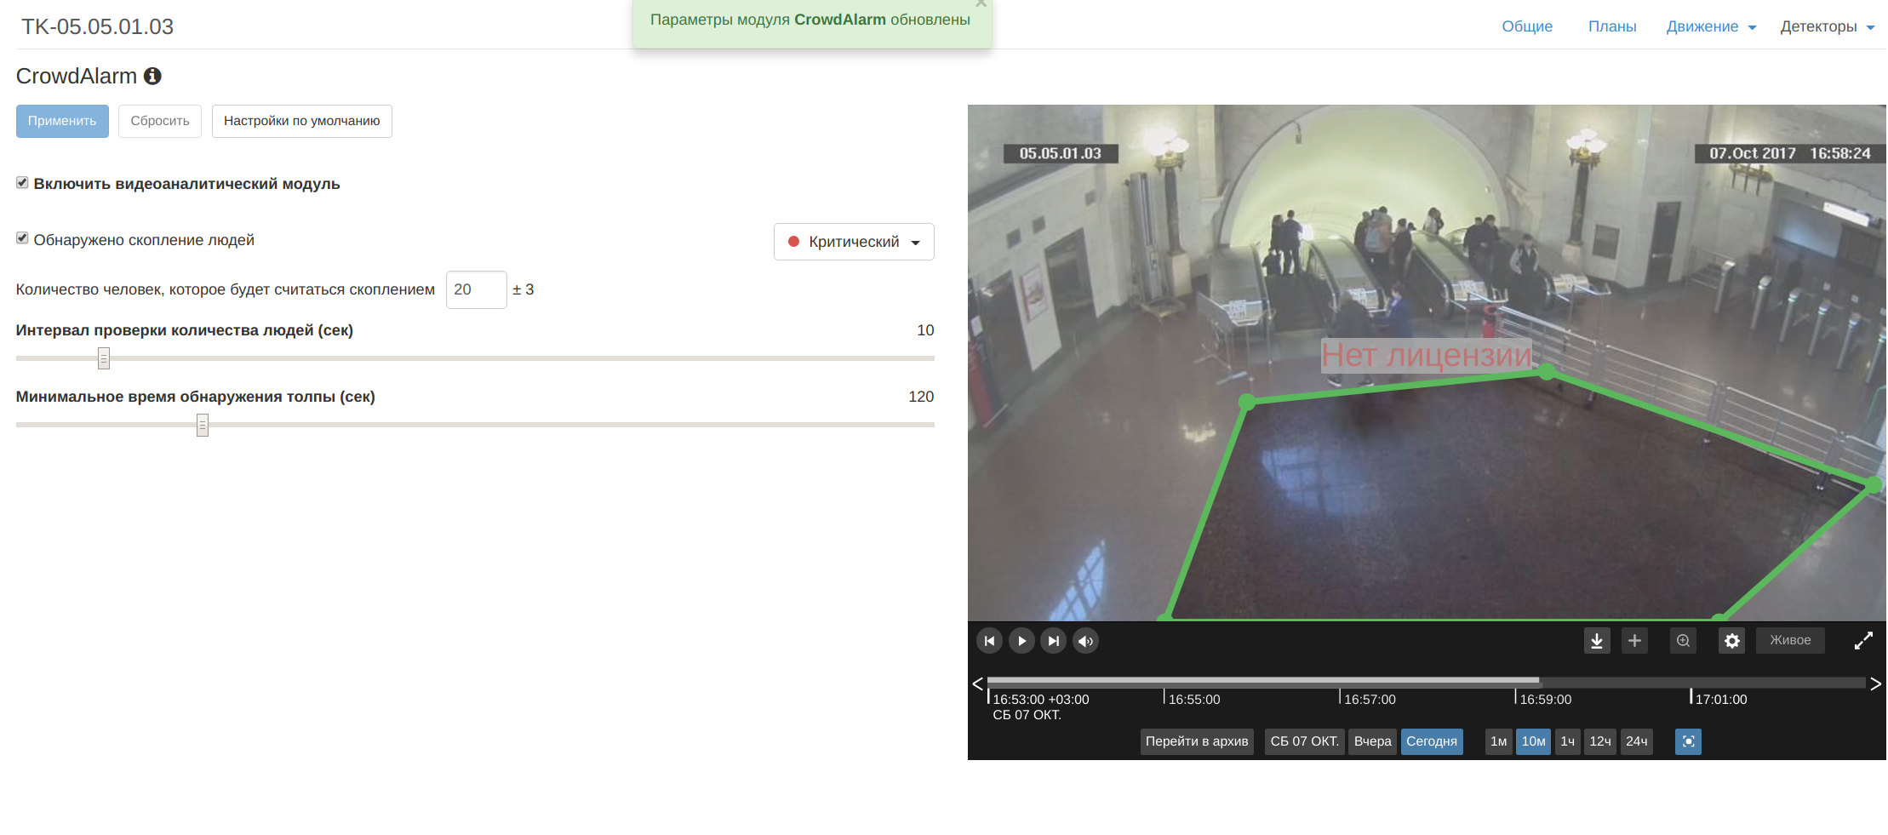Open the Общие tab
This screenshot has height=835, width=1888.
pos(1527,26)
